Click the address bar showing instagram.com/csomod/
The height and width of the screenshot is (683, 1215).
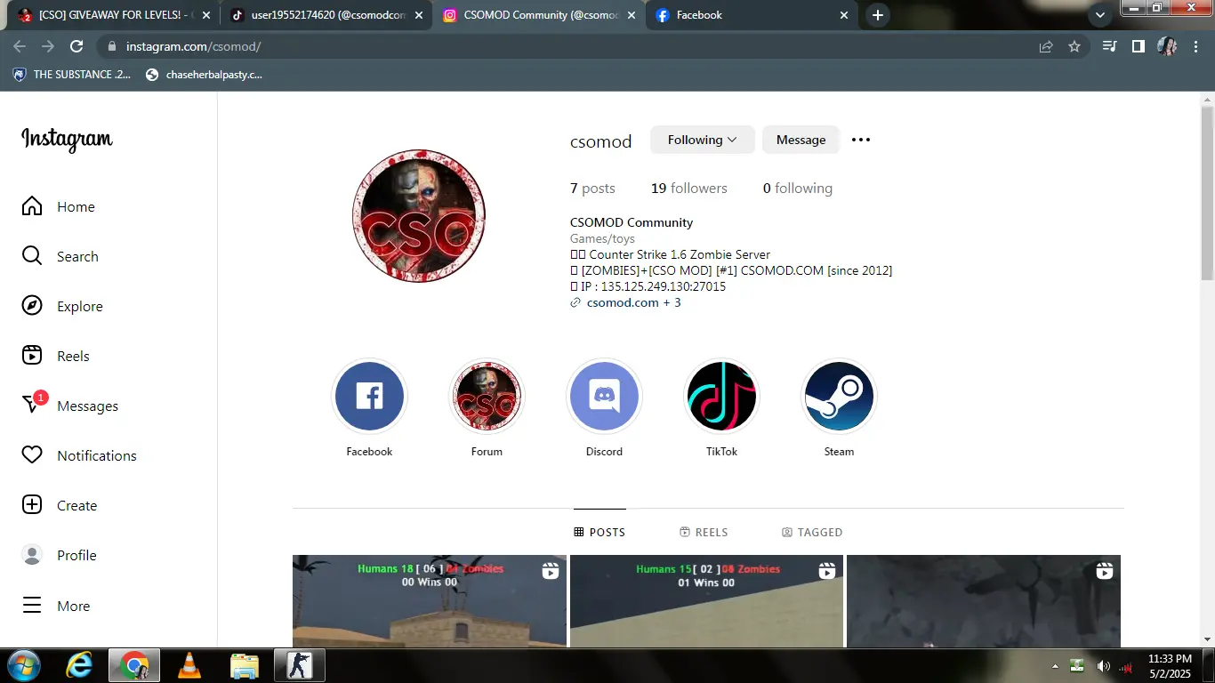tap(593, 46)
